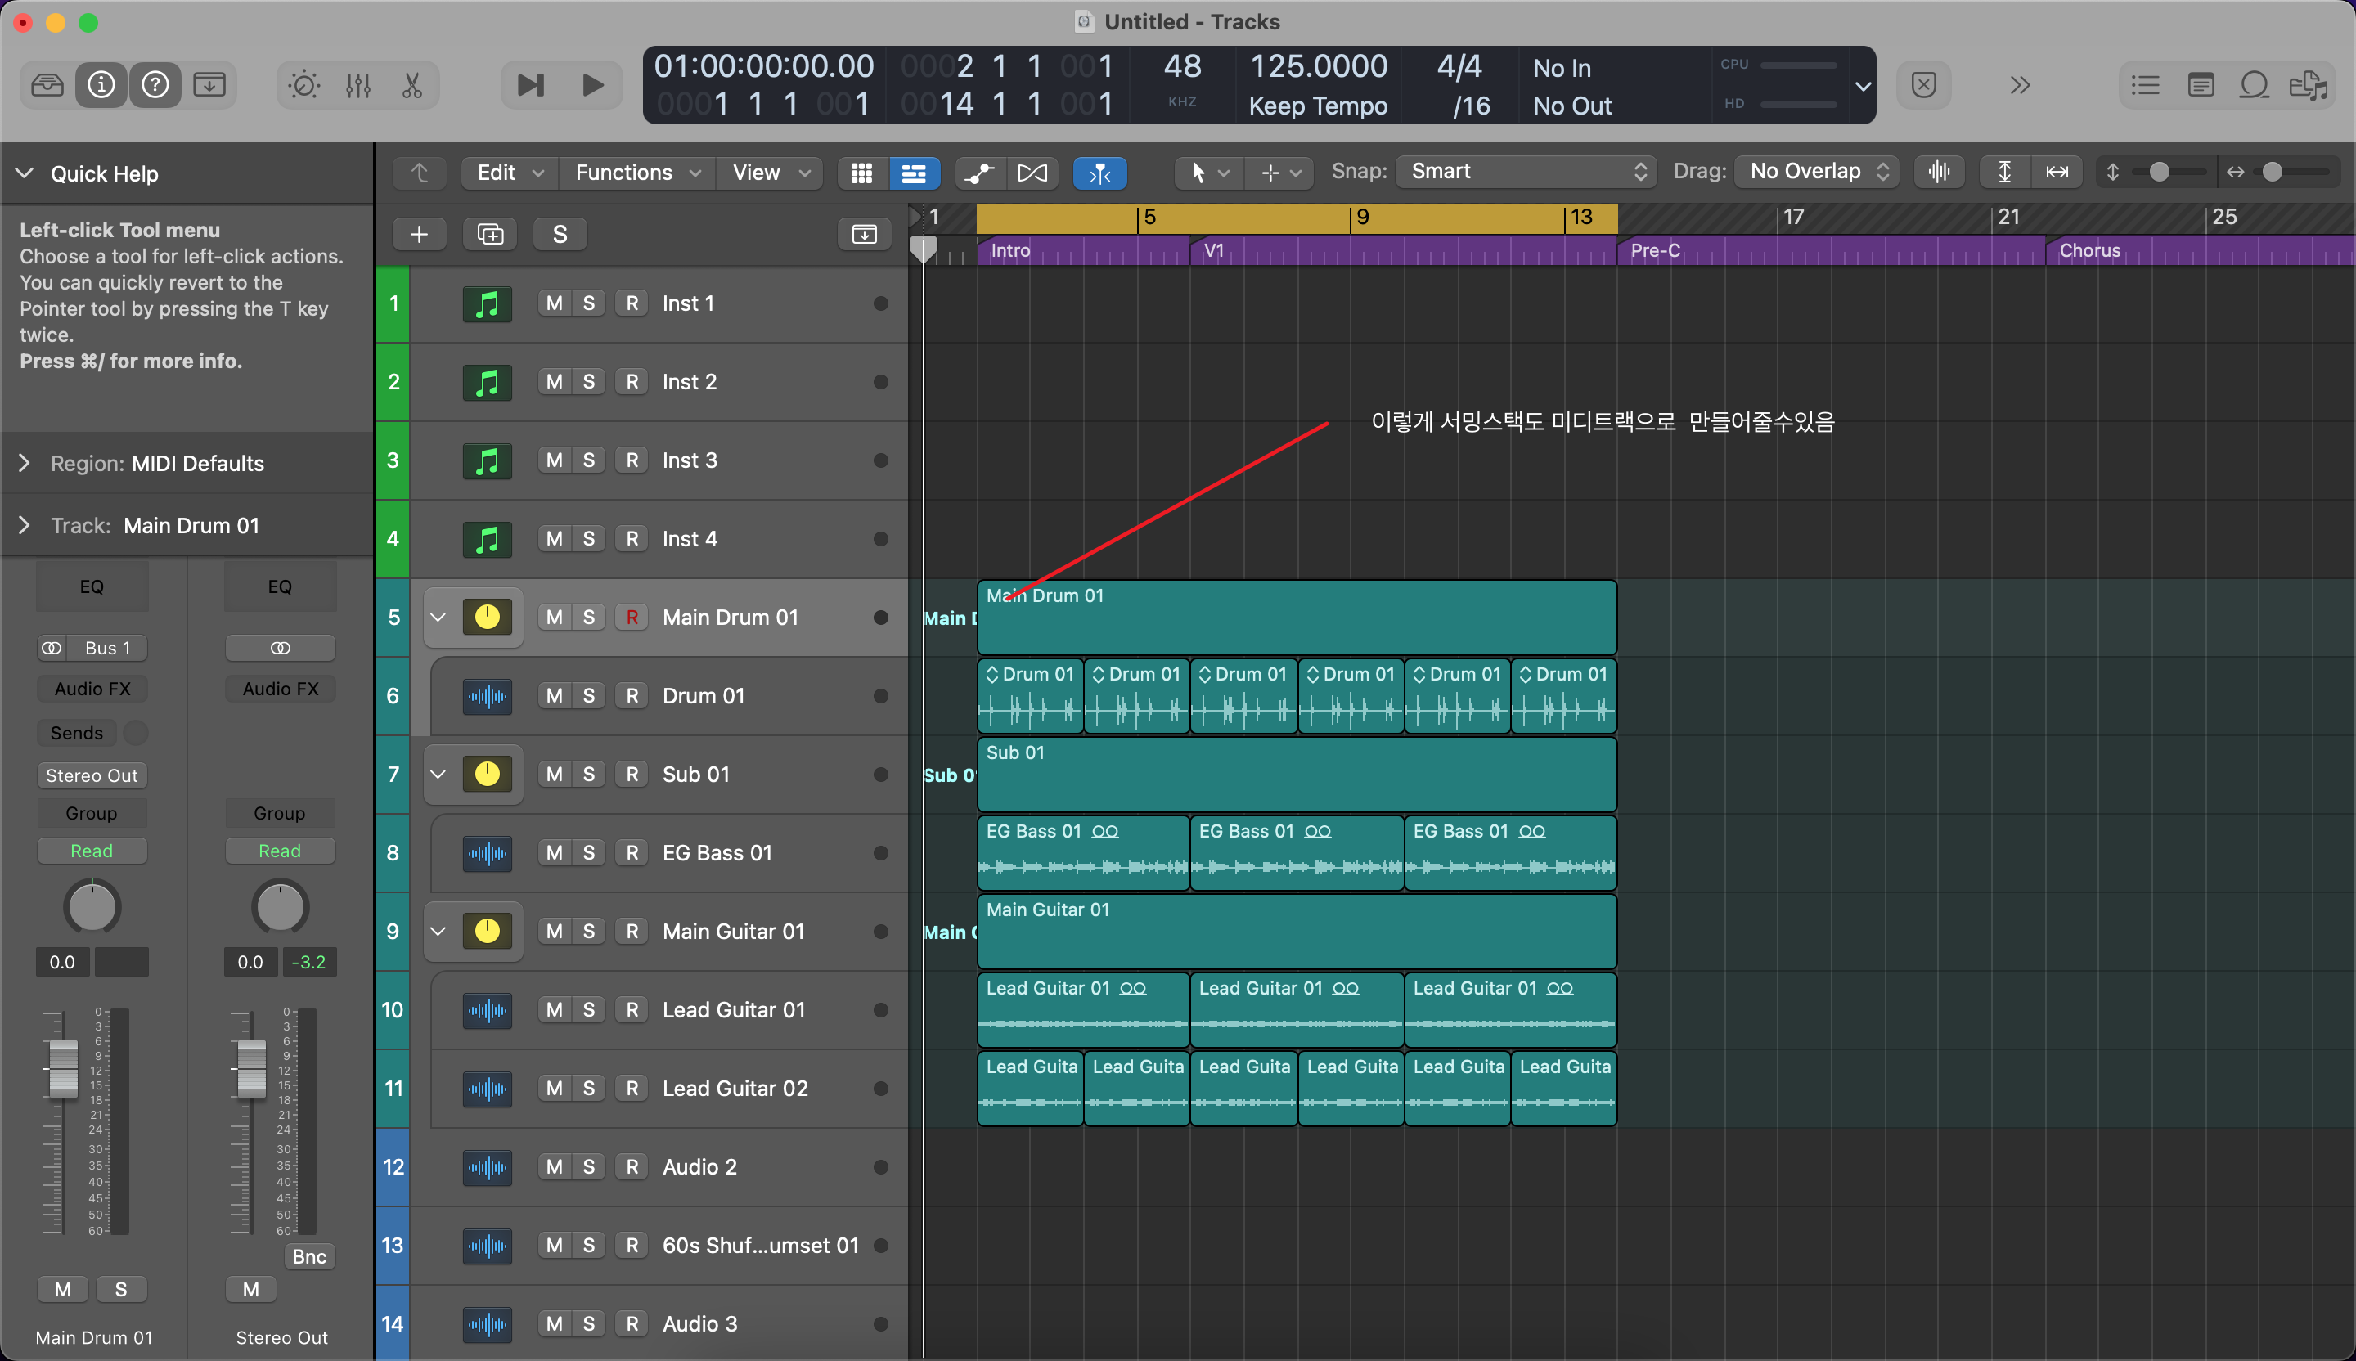Click the Stereo Out output slot
The image size is (2356, 1361).
[92, 776]
